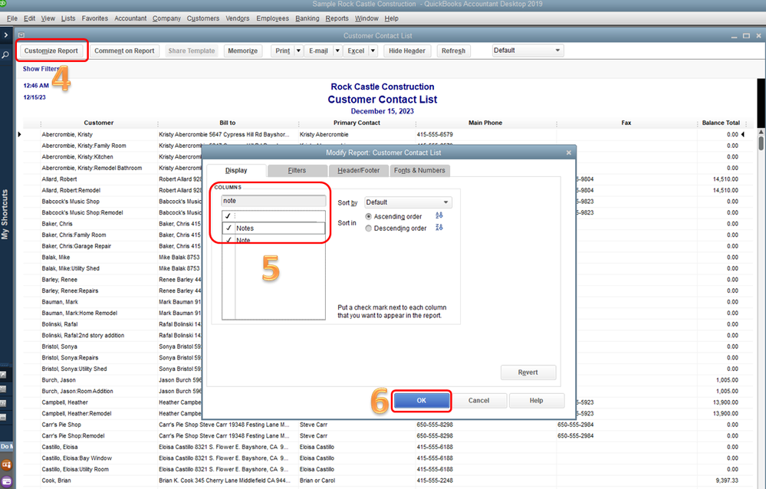Toggle the Note column checkmark

[228, 240]
